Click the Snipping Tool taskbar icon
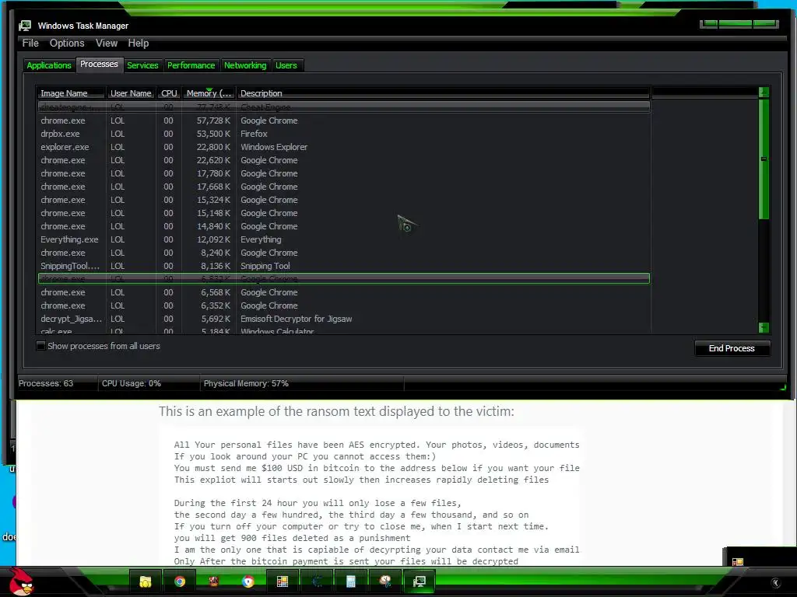Viewport: 797px width, 597px height. (385, 581)
